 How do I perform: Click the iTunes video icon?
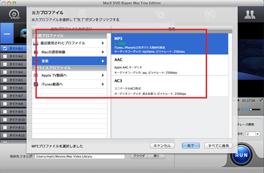36,84
